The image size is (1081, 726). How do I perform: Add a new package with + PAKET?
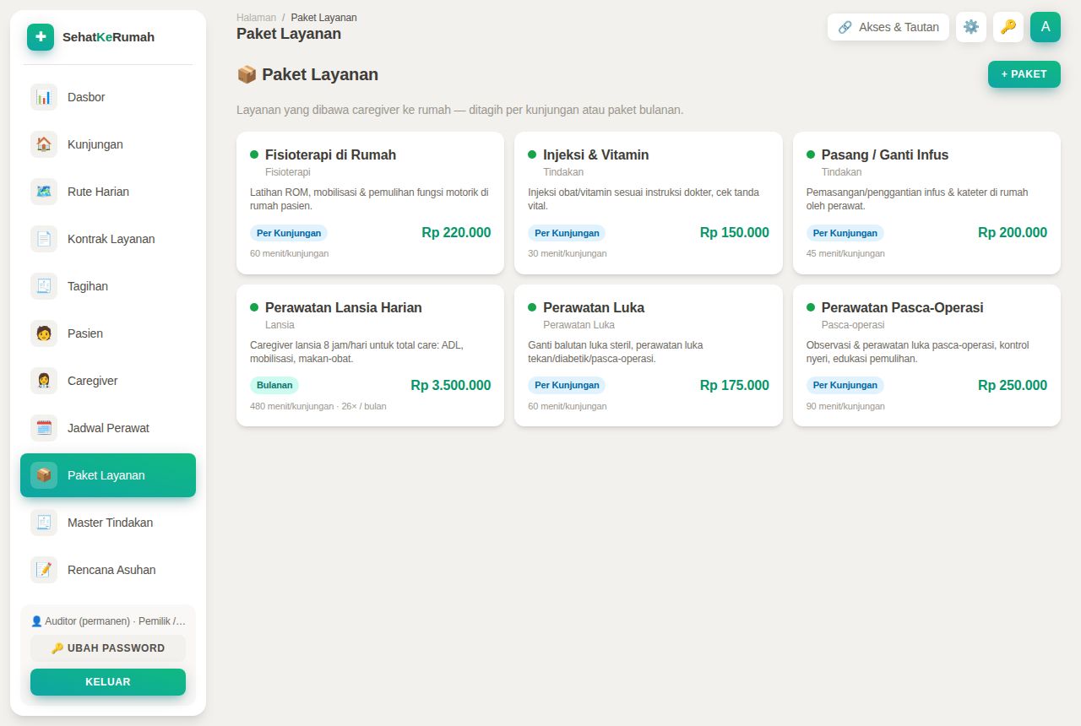pos(1024,74)
